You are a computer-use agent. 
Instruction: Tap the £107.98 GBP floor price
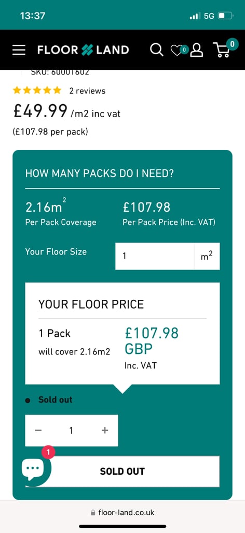click(152, 341)
